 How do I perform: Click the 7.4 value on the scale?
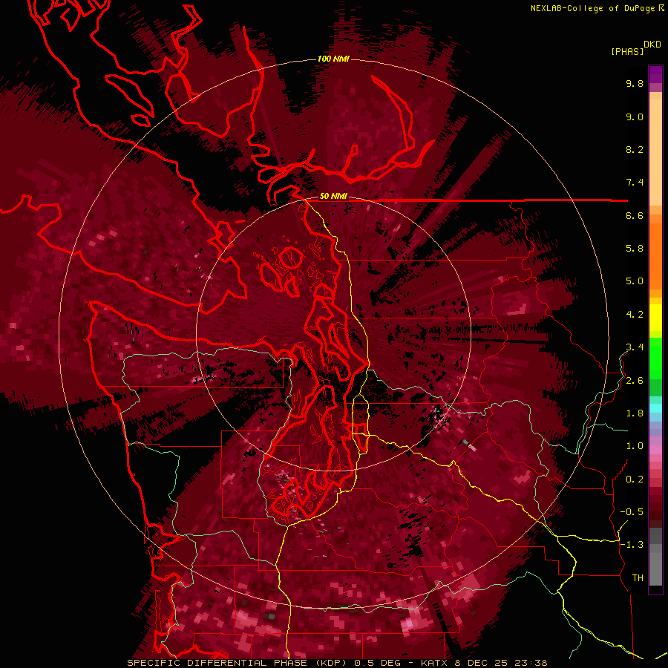point(635,183)
